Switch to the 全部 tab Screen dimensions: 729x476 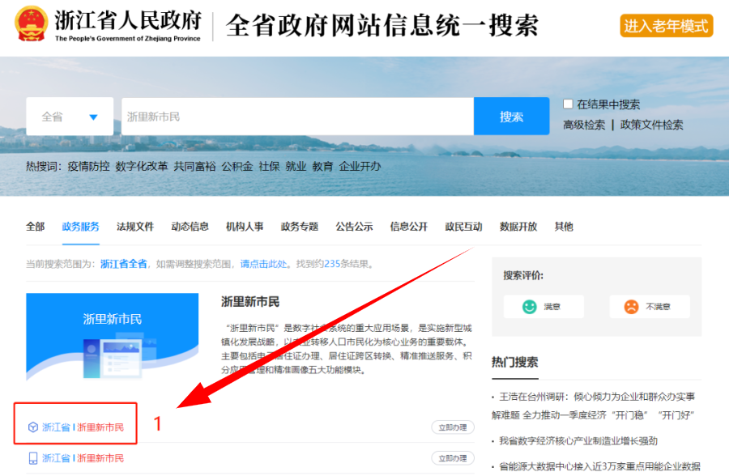36,227
